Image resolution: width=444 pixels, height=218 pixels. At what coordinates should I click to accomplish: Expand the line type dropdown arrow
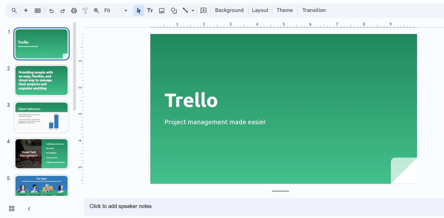193,11
